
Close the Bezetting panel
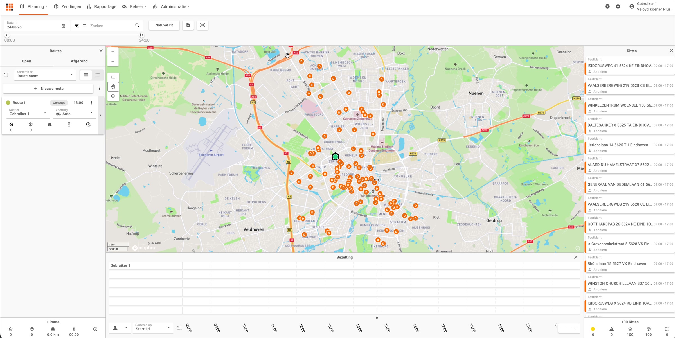[576, 257]
